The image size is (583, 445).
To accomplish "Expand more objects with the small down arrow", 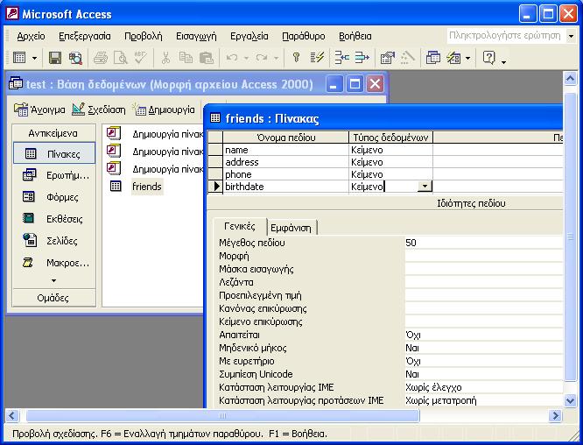I will [54, 280].
